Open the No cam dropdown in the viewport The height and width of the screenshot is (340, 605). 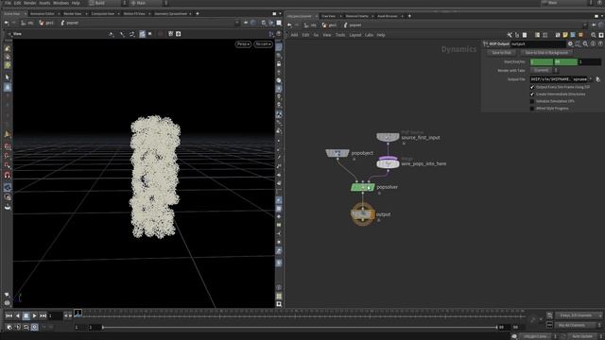pos(263,44)
